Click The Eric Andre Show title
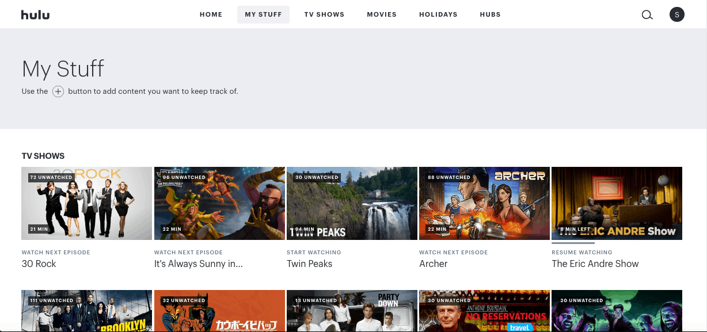Image resolution: width=707 pixels, height=332 pixels. coord(595,264)
